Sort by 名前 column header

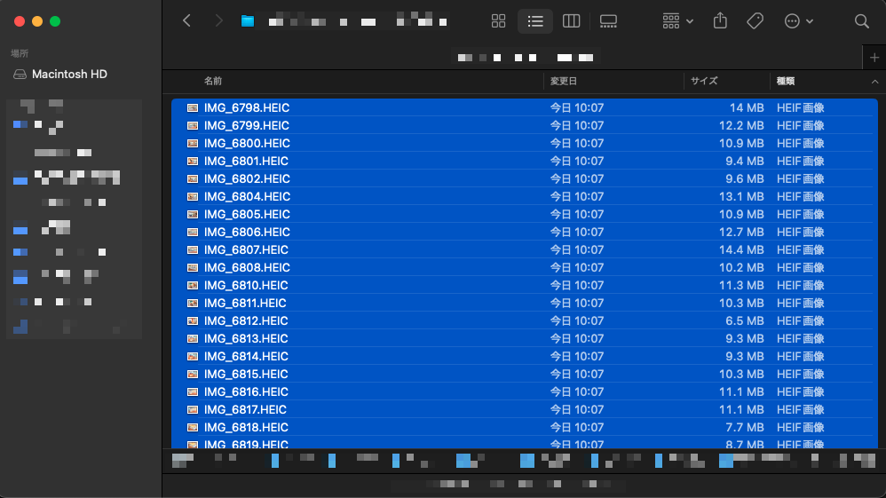click(213, 81)
